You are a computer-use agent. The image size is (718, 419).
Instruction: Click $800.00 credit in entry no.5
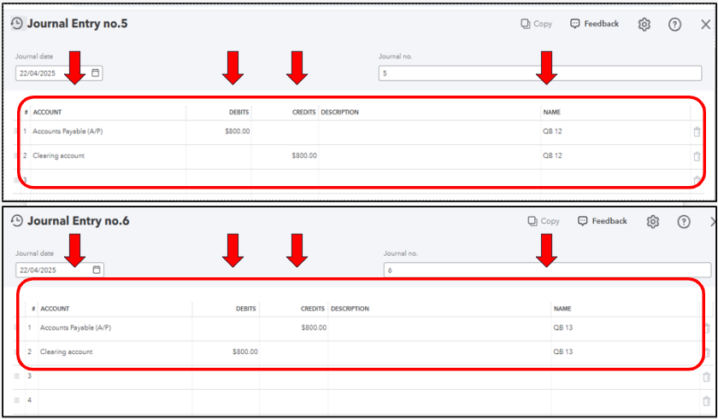click(304, 156)
